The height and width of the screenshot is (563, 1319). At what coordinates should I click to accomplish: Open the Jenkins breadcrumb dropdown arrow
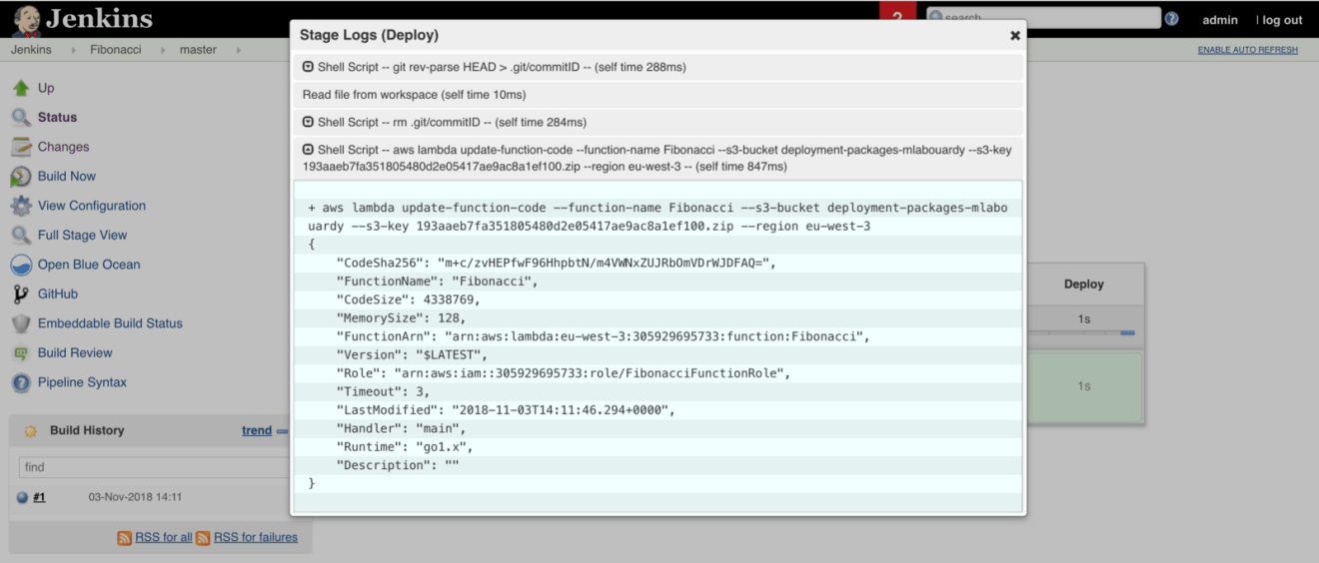(75, 50)
